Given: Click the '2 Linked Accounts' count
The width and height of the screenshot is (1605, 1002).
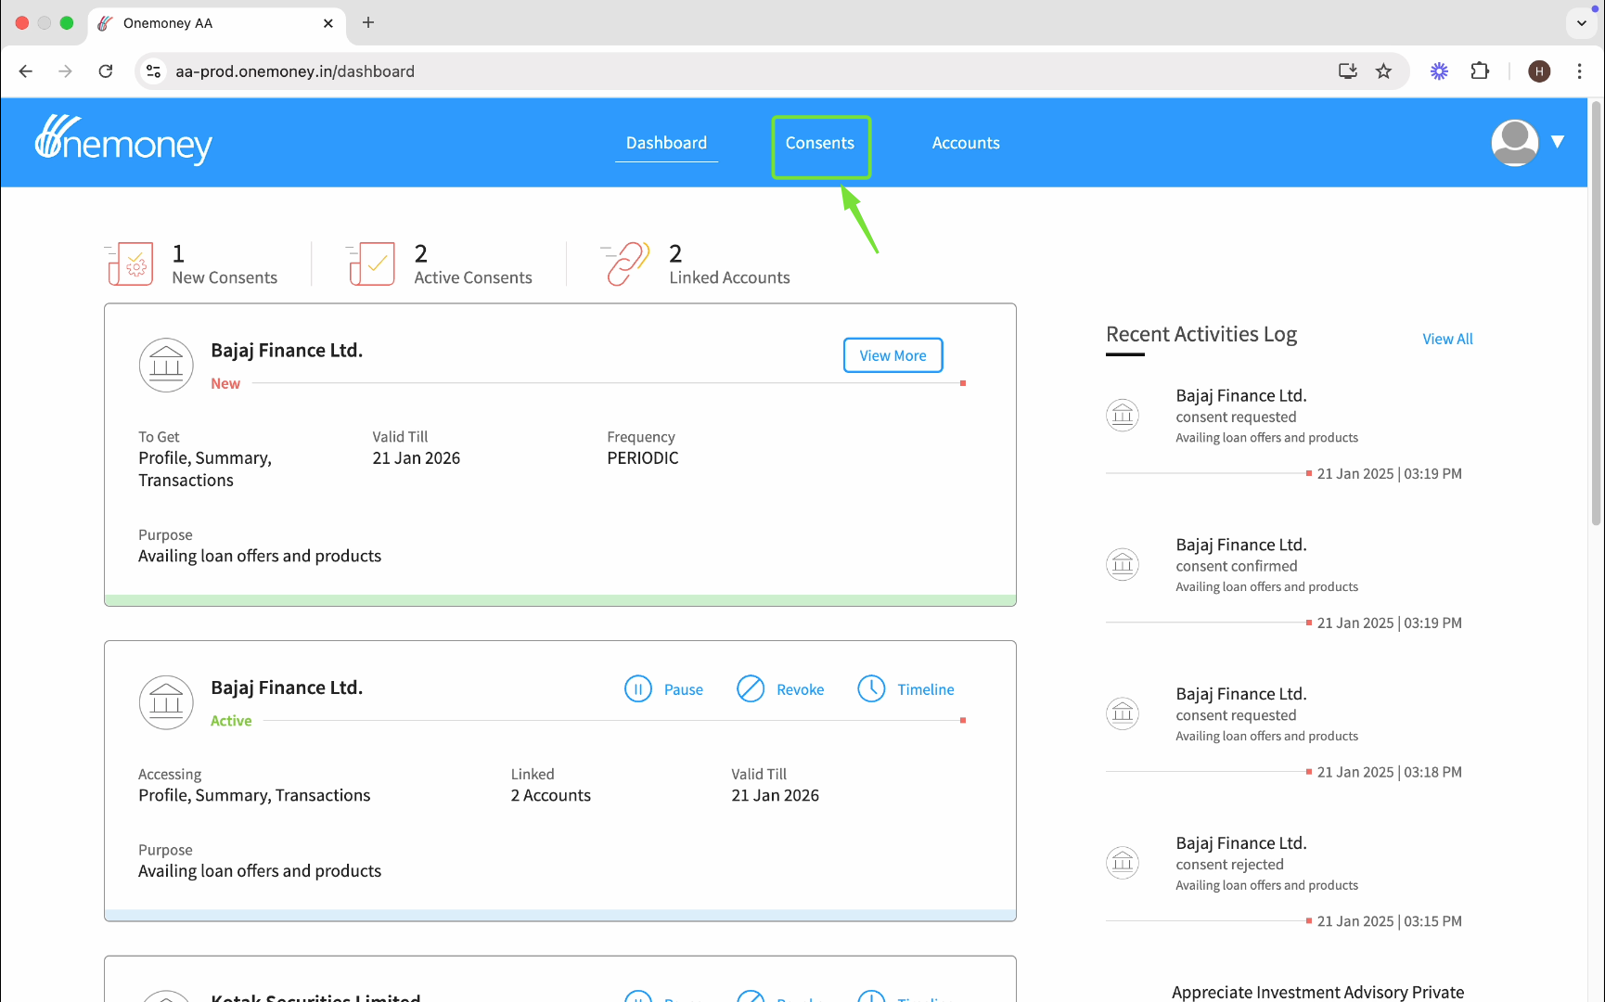Looking at the screenshot, I should [x=729, y=264].
